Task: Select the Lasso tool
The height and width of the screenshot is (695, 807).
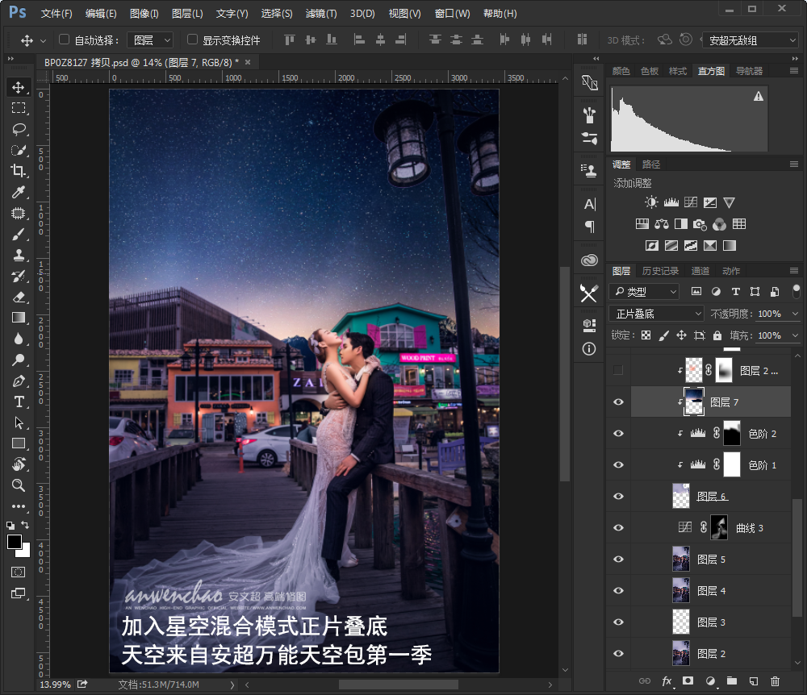Action: [x=19, y=129]
